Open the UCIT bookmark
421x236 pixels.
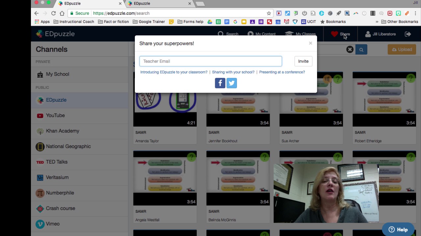click(309, 22)
